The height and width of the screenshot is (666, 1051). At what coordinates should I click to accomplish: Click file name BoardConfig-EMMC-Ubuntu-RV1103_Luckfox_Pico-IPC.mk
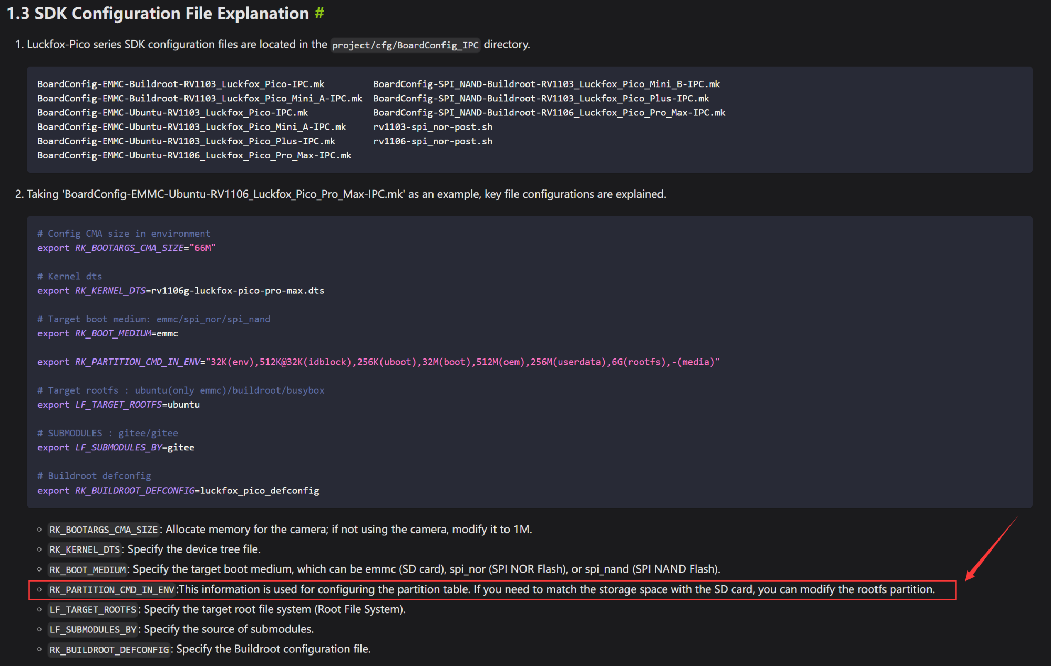(173, 112)
